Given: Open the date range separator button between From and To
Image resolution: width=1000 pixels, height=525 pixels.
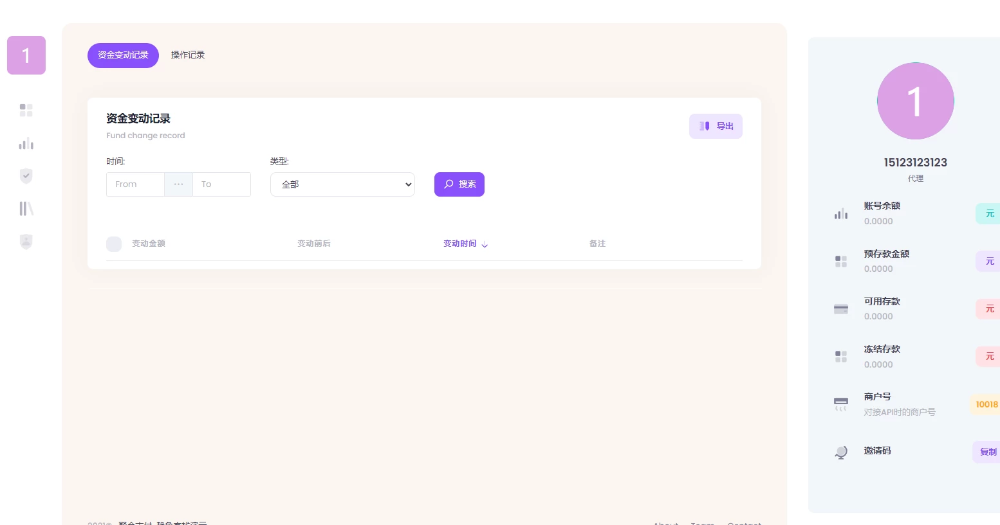Looking at the screenshot, I should pos(178,184).
